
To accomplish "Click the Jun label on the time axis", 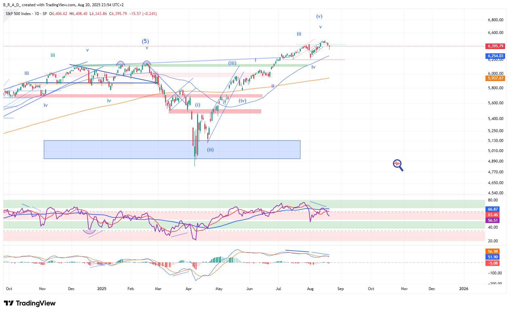I will coord(249,289).
